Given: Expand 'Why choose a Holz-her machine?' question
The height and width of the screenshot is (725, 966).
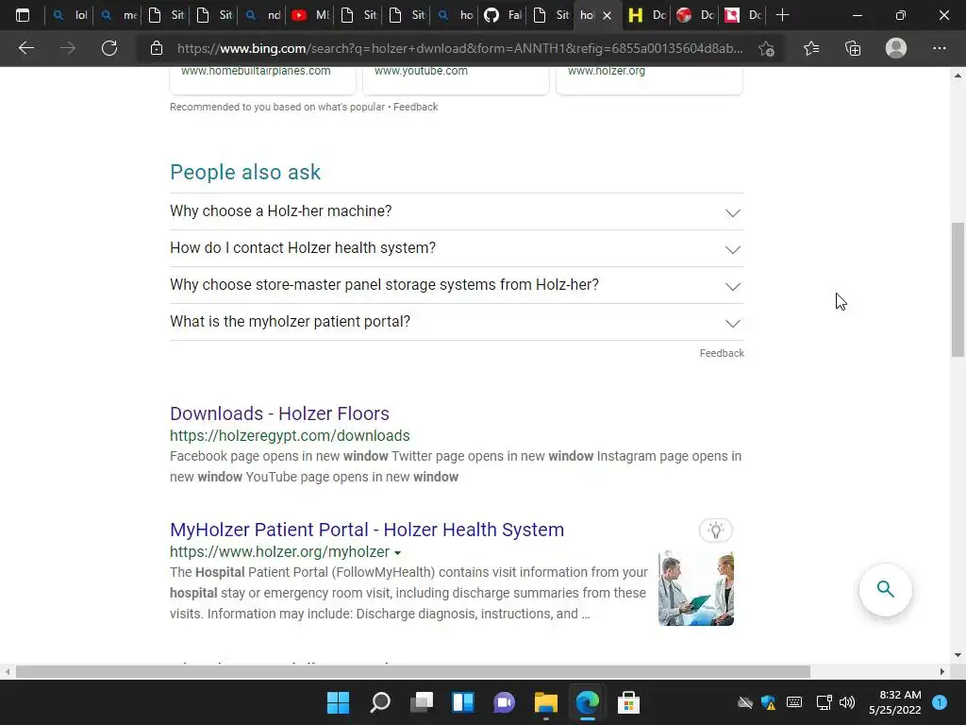Looking at the screenshot, I should pos(457,211).
